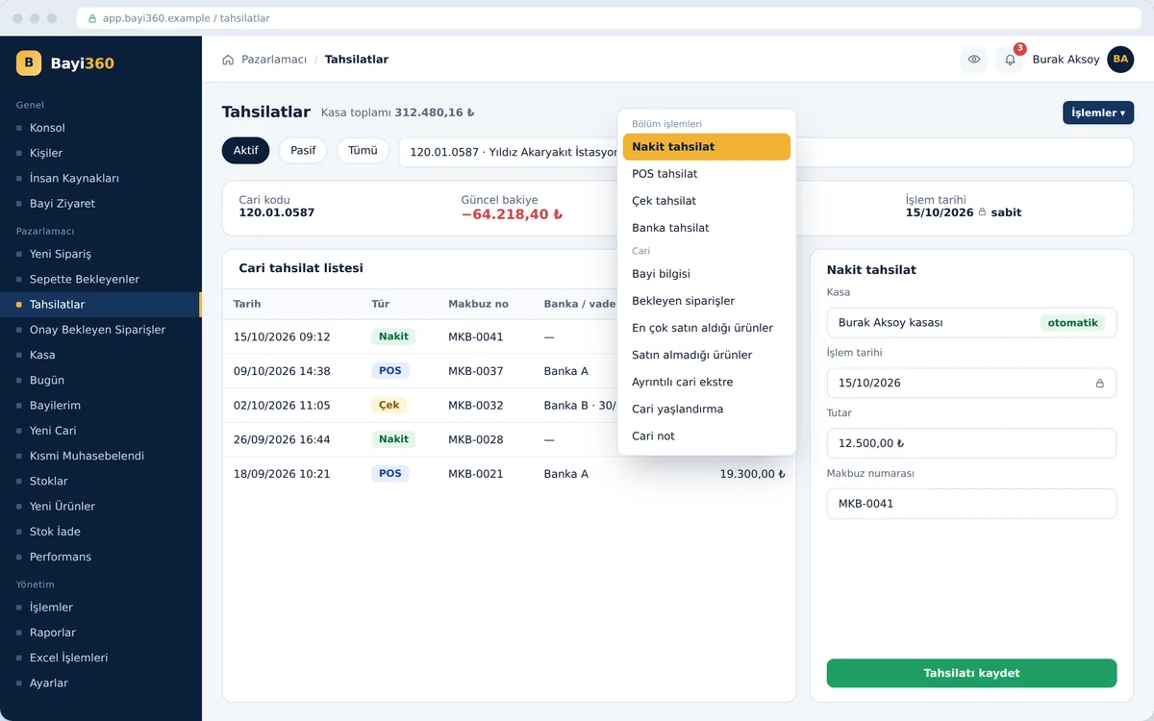Toggle the eye visibility icon in header
Viewport: 1154px width, 721px height.
point(973,60)
